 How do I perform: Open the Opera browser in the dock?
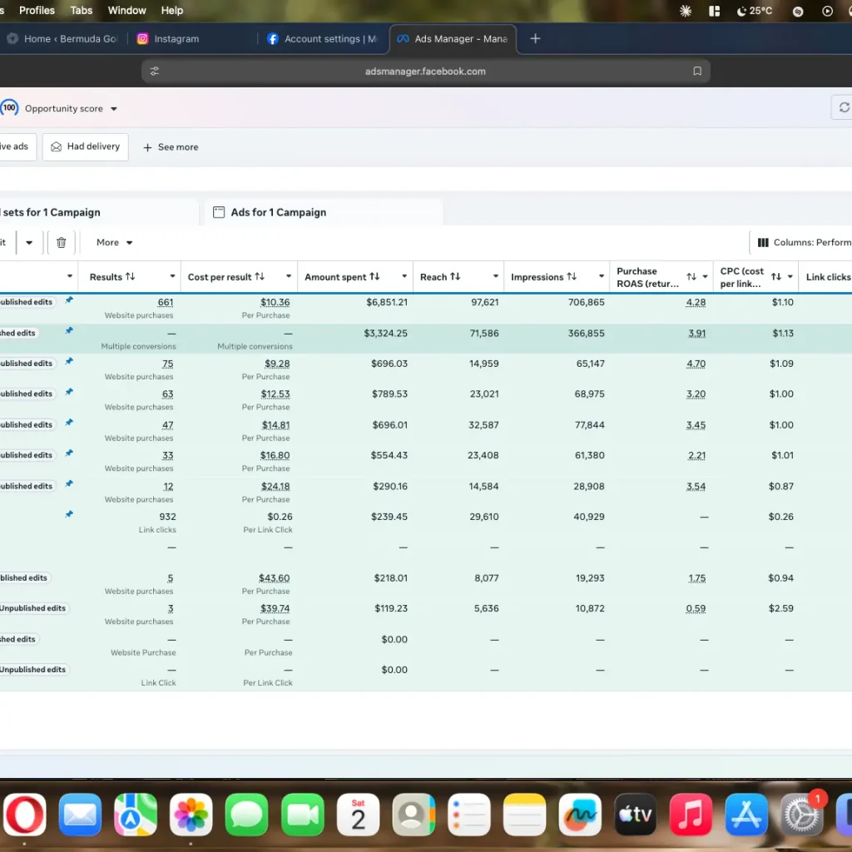point(24,815)
